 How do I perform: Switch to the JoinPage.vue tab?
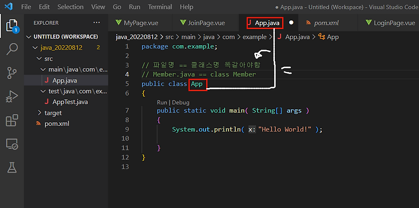(x=206, y=23)
